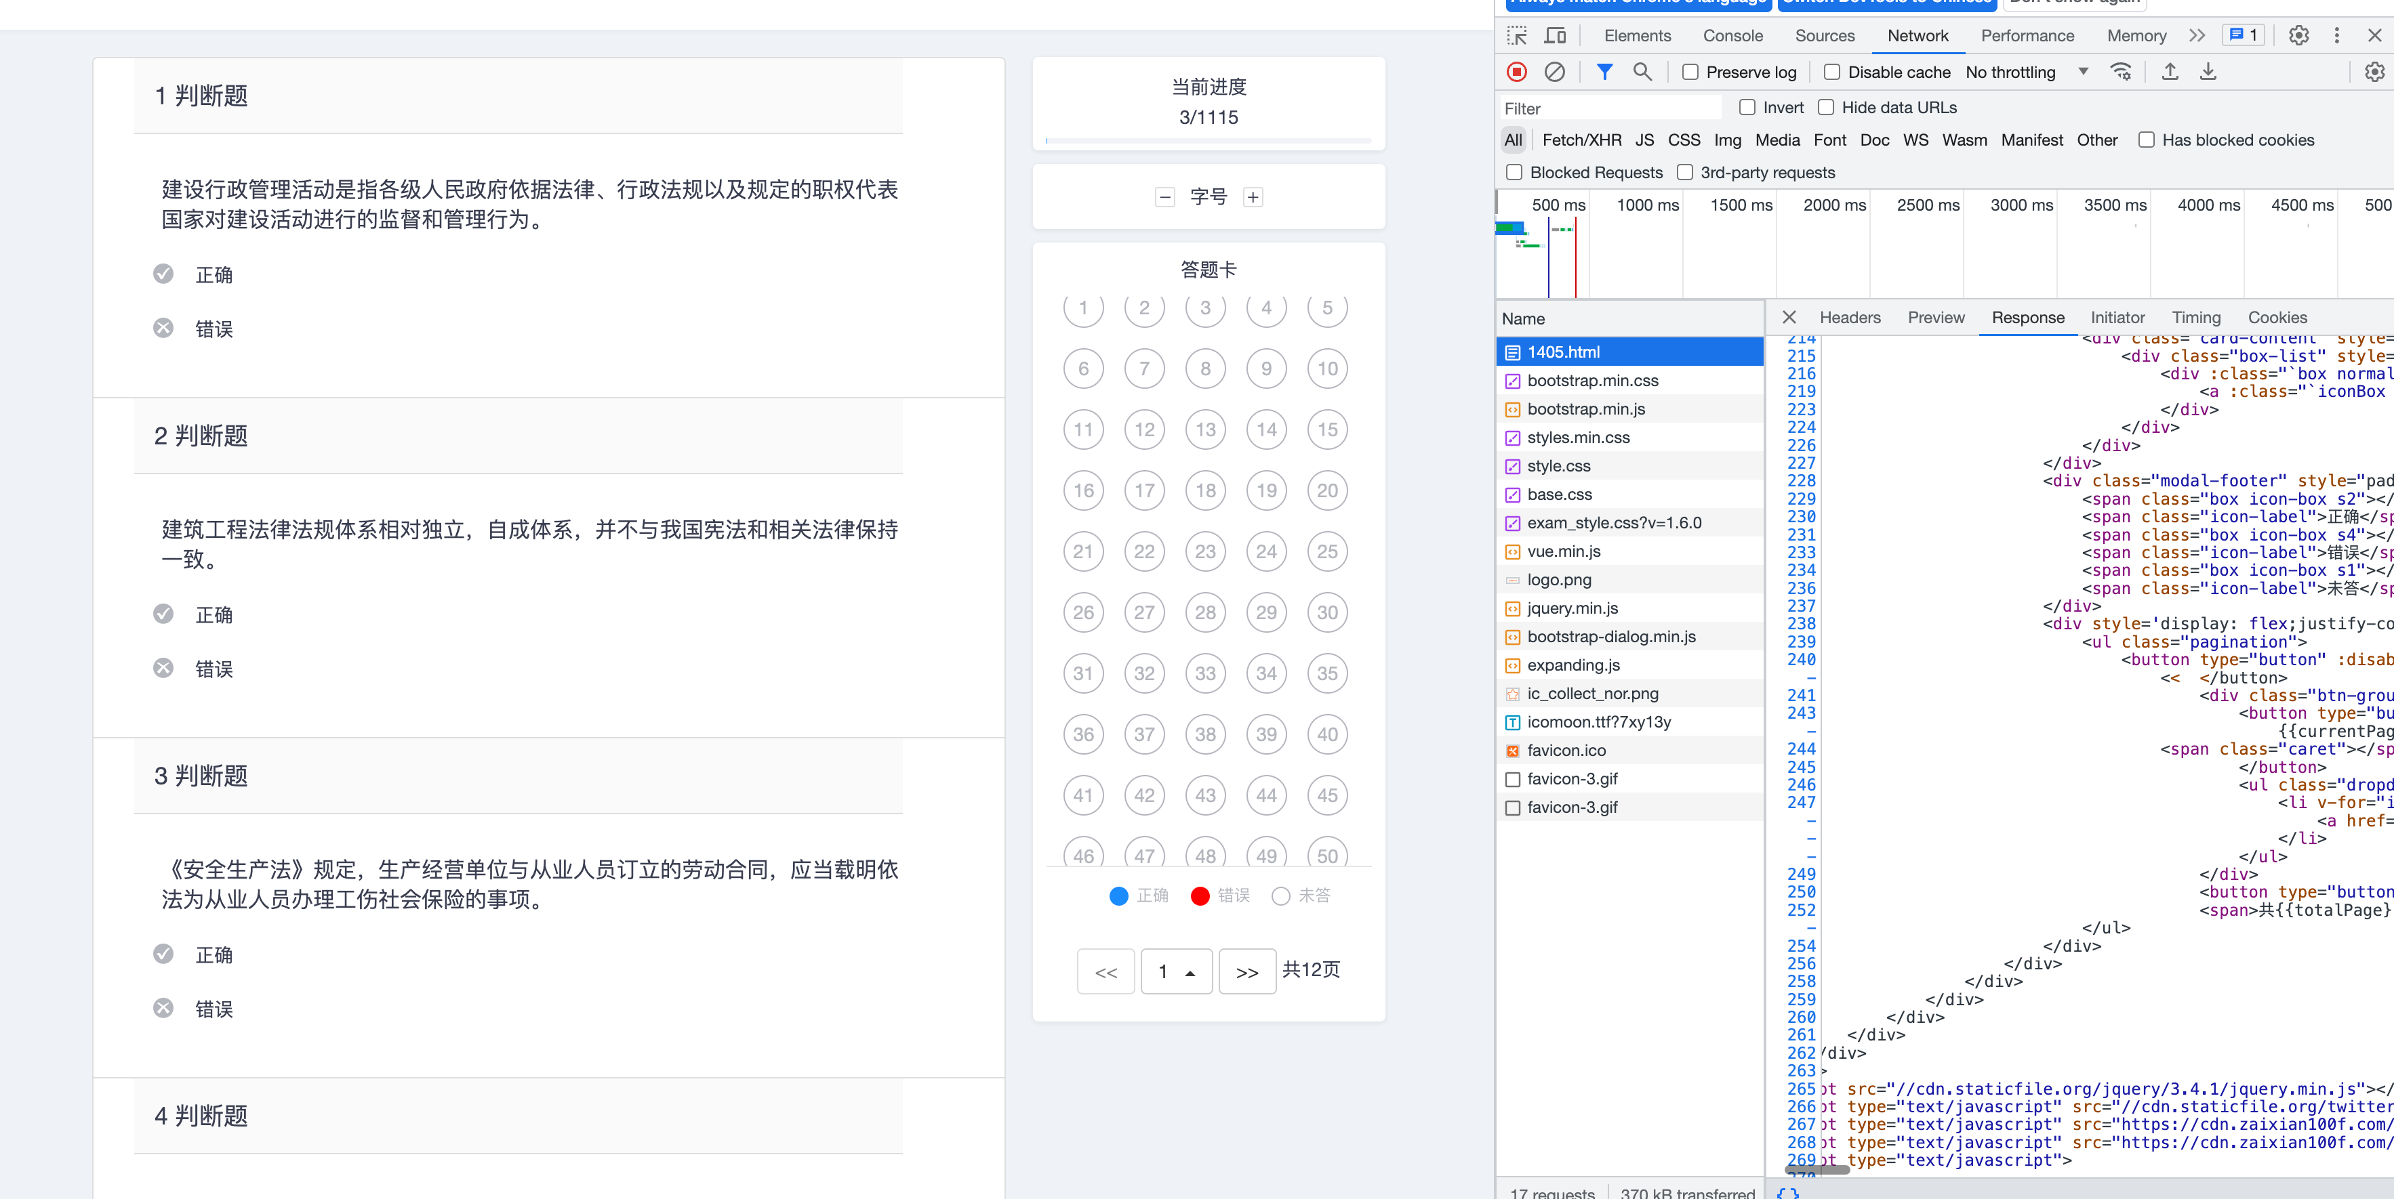This screenshot has height=1199, width=2394.
Task: Toggle 3rd-party requests checkbox
Action: point(1685,172)
